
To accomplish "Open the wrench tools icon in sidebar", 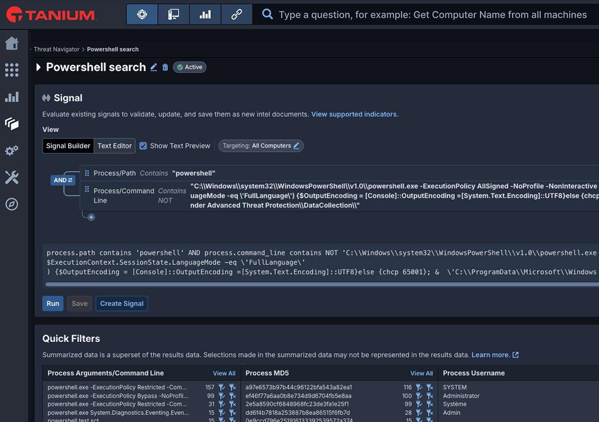I will (12, 178).
